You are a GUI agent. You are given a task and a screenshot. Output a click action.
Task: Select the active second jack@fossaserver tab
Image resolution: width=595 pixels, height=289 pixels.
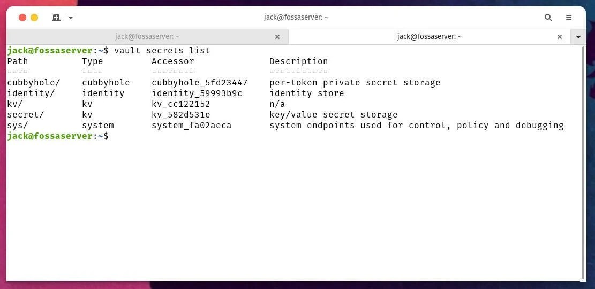[x=429, y=37]
